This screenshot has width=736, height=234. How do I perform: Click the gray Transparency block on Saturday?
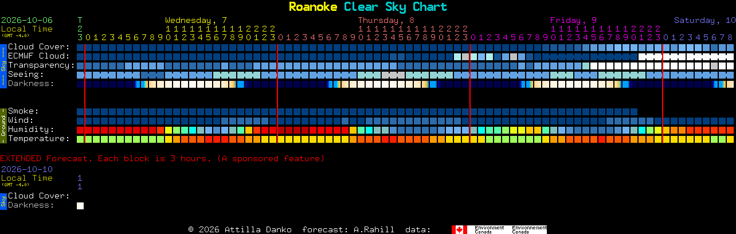click(x=714, y=65)
